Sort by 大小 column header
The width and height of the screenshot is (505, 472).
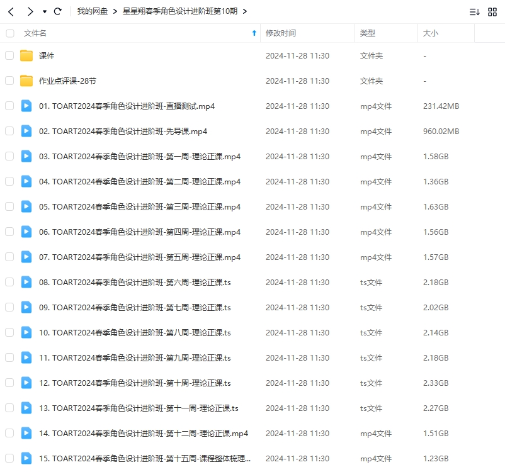click(x=431, y=33)
